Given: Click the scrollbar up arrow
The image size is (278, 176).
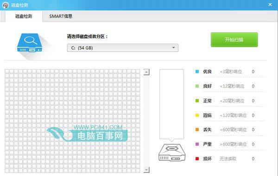Looking at the screenshot, I should (146, 72).
